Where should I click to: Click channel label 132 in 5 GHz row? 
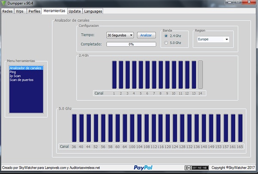[x=189, y=147]
